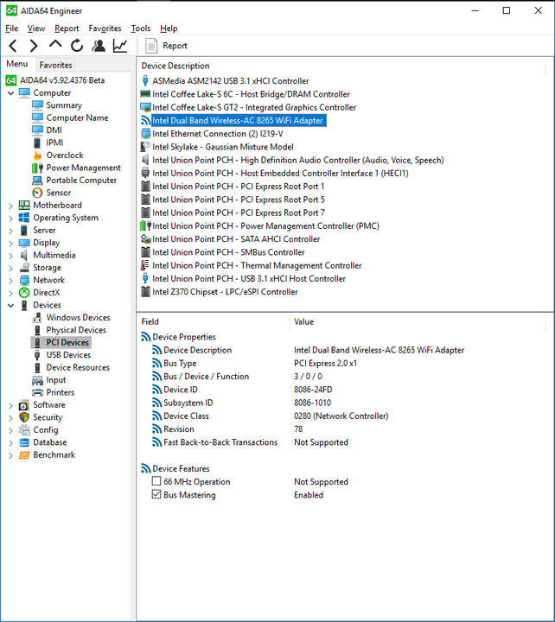Expand the Motherboard tree node

10,206
